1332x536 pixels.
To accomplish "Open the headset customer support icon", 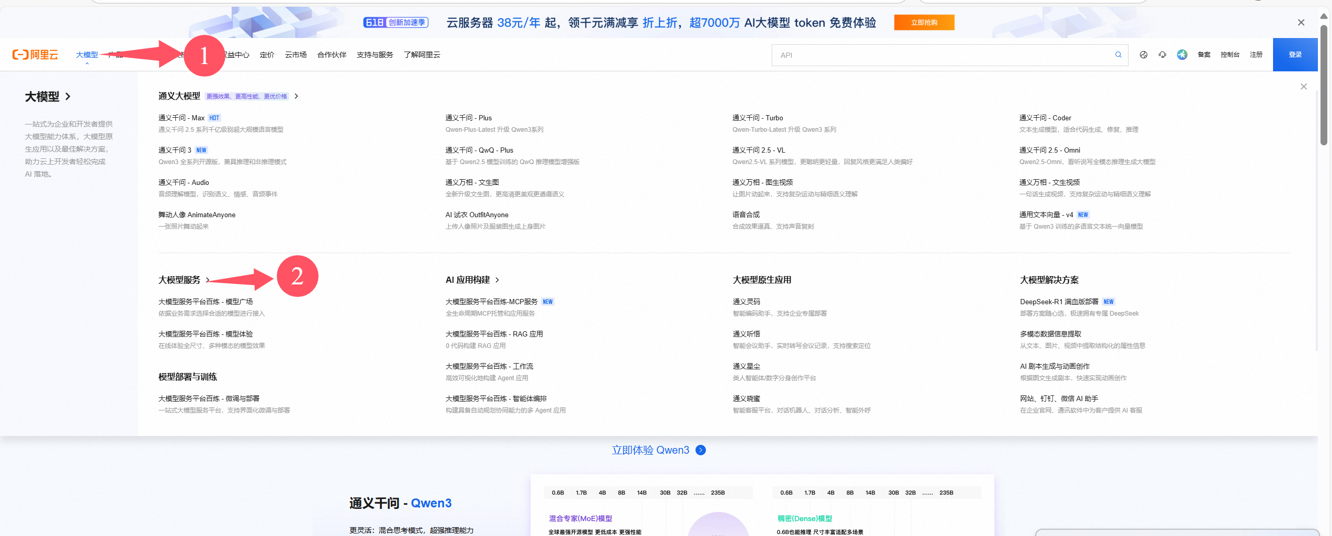I will [x=1162, y=55].
